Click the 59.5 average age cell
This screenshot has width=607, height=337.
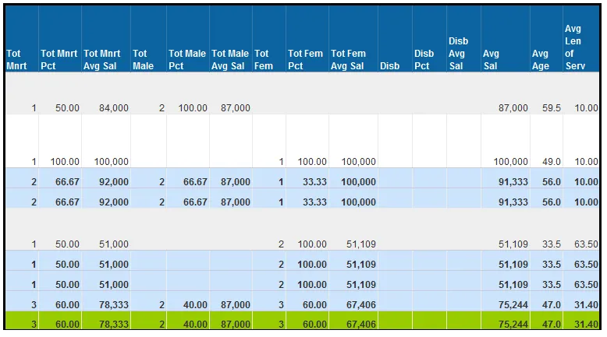552,108
